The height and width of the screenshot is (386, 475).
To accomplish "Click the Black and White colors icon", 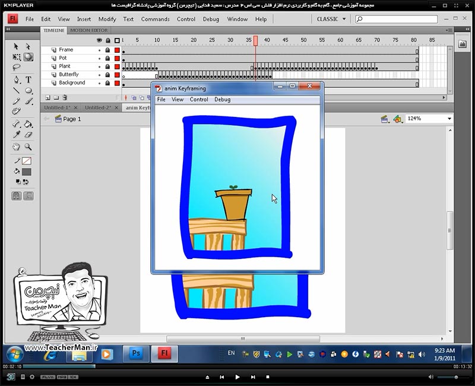I will point(18,182).
